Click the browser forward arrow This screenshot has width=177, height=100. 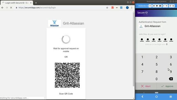coord(7,7)
